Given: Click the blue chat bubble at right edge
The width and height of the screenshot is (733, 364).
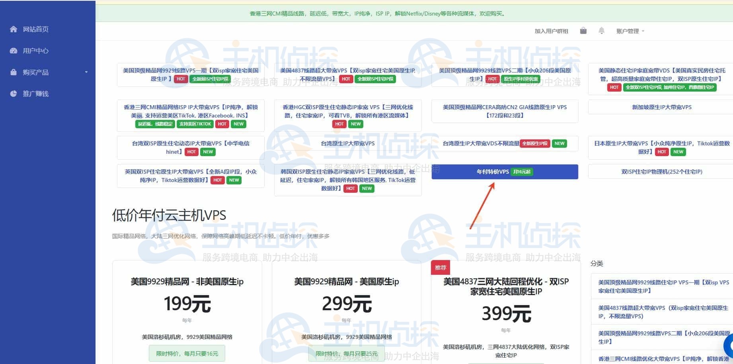Looking at the screenshot, I should pyautogui.click(x=729, y=346).
